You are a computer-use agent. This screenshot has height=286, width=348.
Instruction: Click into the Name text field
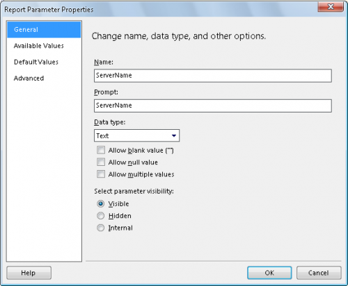[x=213, y=76]
